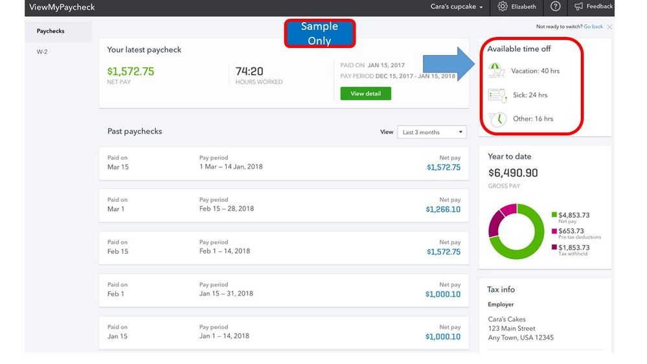Click the green View detail button
This screenshot has height=364, width=647.
click(x=365, y=94)
